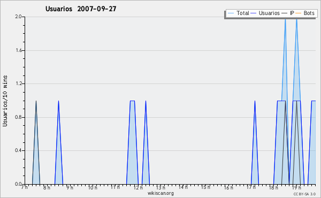Click the 0.0 y-axis value

(18, 184)
